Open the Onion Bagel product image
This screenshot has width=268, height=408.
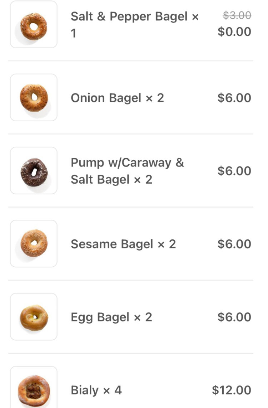[34, 98]
